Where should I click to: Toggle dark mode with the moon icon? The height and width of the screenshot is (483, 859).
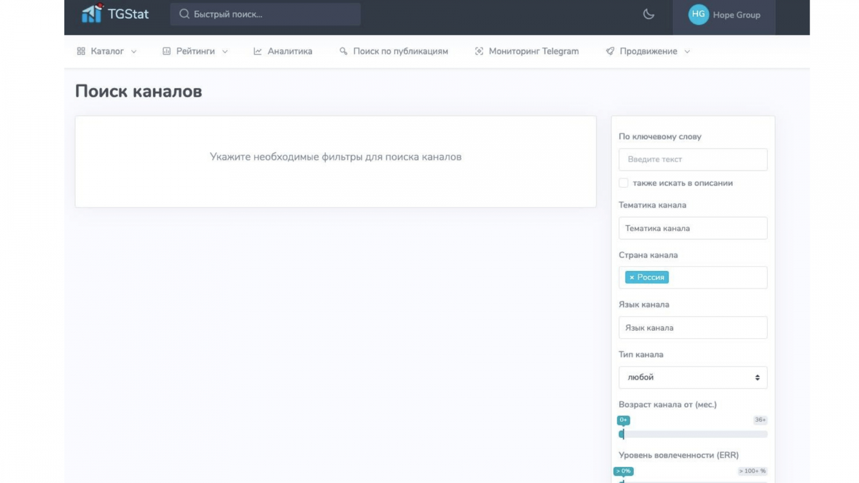click(x=649, y=14)
